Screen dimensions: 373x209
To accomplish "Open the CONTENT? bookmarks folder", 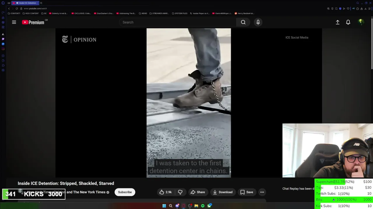I will coord(14,13).
